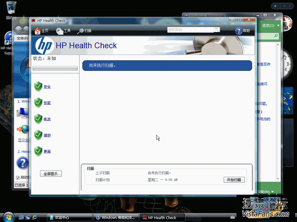Open the Recycle Bin desktop icon

[x=11, y=7]
